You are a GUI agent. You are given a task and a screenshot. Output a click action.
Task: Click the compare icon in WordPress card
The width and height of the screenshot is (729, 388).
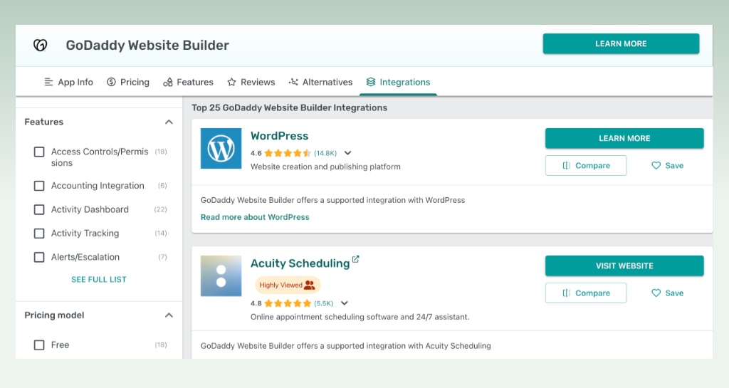pos(566,165)
